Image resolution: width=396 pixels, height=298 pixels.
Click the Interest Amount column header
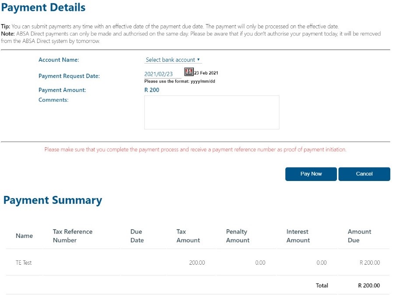point(298,236)
